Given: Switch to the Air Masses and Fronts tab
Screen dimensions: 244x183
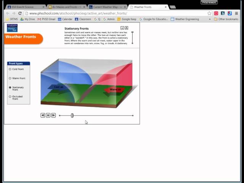Looking at the screenshot, I should (65, 7).
